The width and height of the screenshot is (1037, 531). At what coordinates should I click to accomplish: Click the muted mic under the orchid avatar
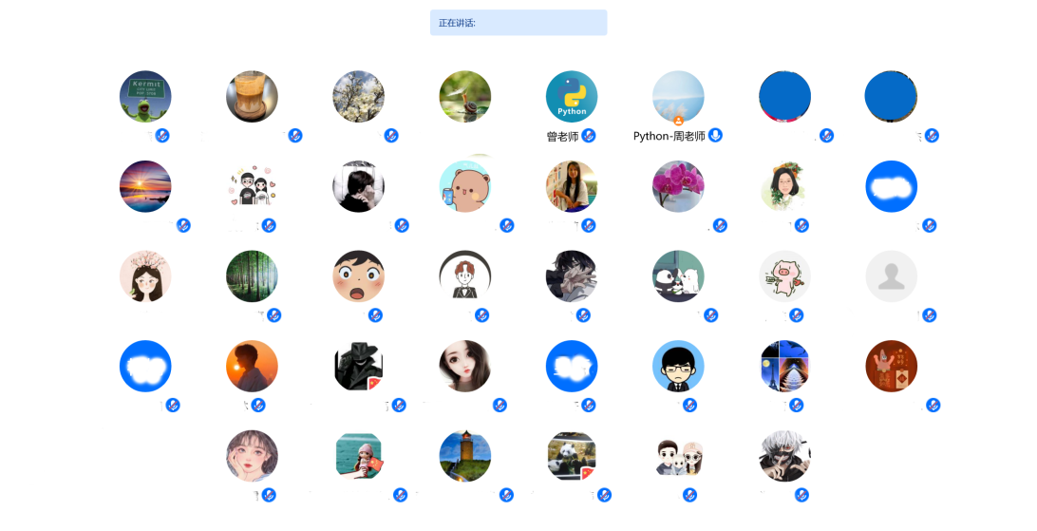720,225
